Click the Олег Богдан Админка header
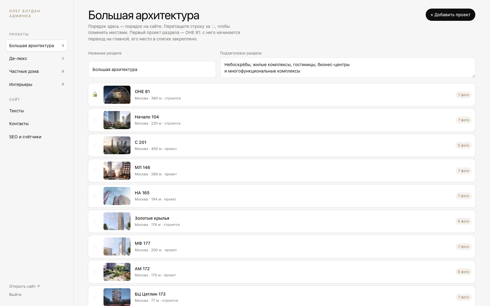Viewport: 490px width, 306px height. pyautogui.click(x=26, y=13)
